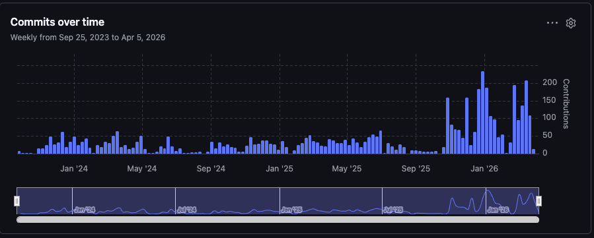Click the tallest bar near Jan '26
The image size is (594, 238).
[482, 113]
